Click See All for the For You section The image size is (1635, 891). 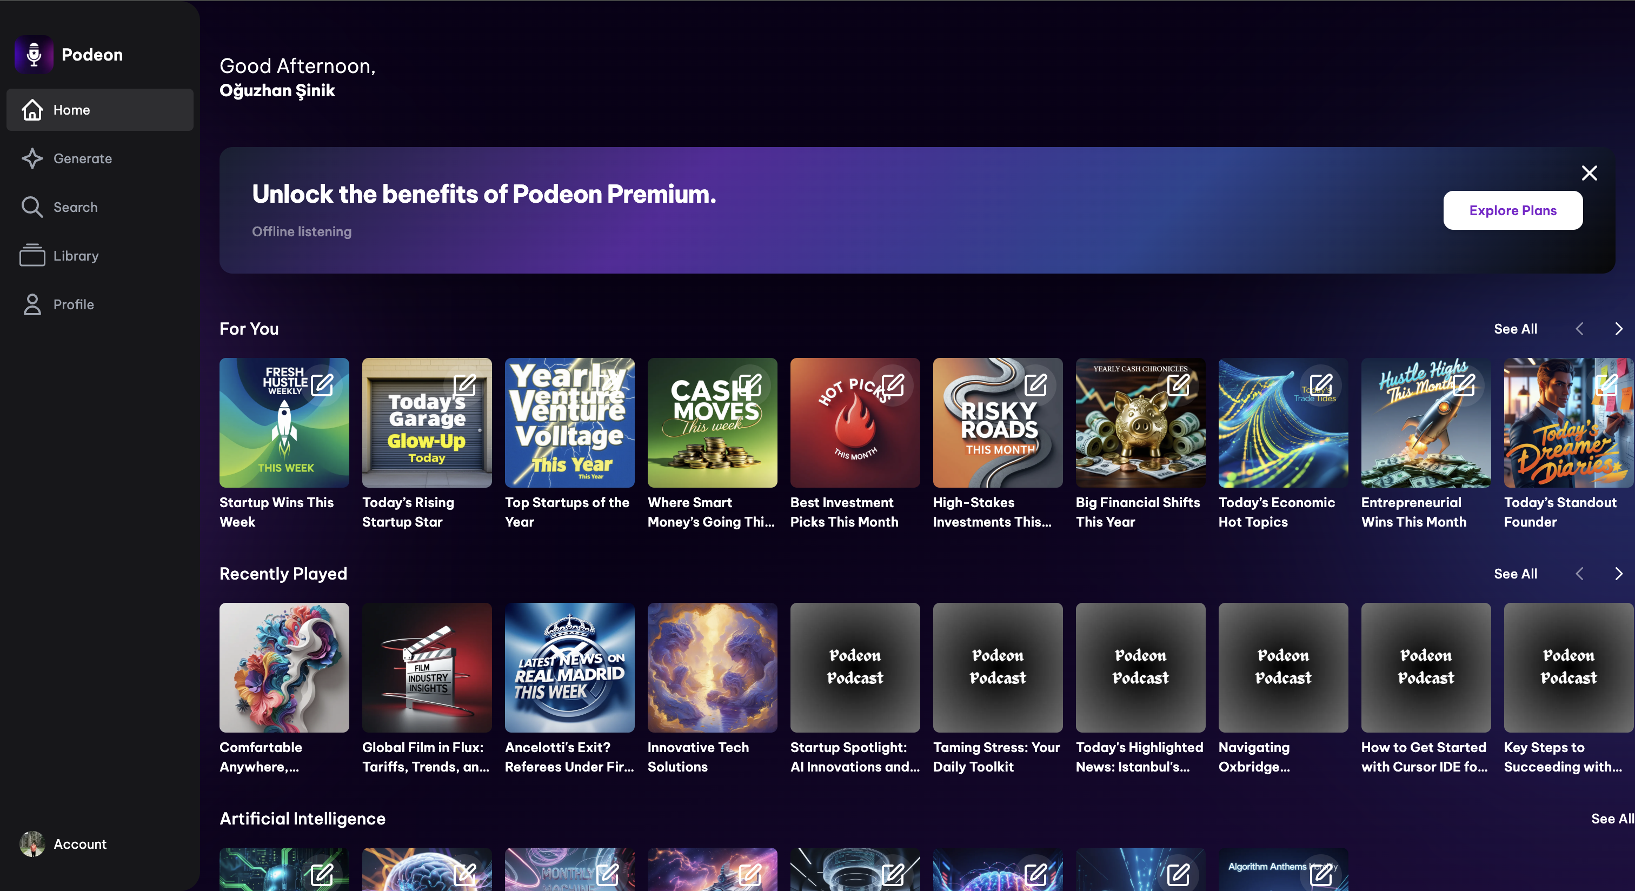click(1514, 329)
